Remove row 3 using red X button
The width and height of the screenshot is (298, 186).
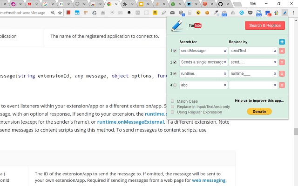click(x=282, y=73)
